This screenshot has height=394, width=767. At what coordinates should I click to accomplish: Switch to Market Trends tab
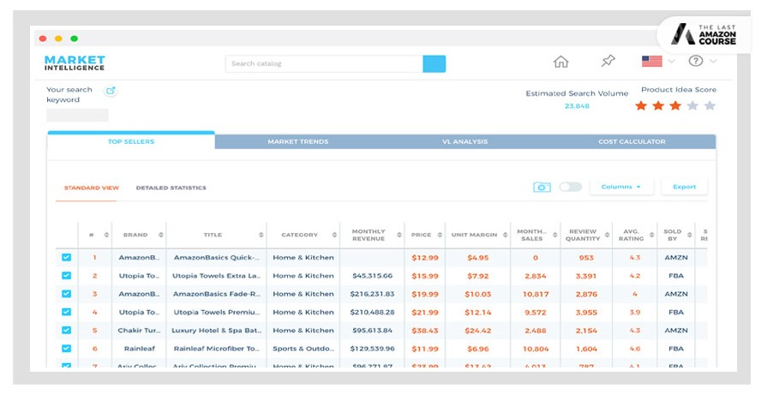(x=298, y=142)
